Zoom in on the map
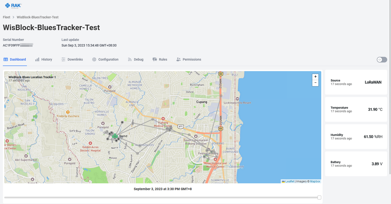Screen dimensions: 391x204 [315, 77]
